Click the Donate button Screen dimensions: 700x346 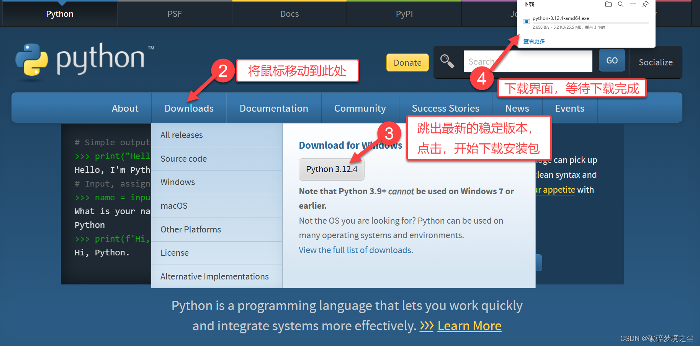pos(407,63)
